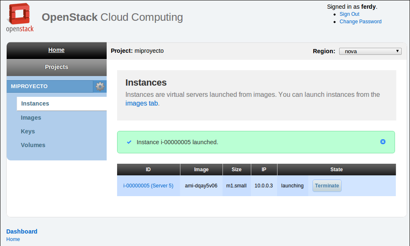Open Volumes in the sidebar
Viewport: 410px width, 246px height.
(33, 145)
